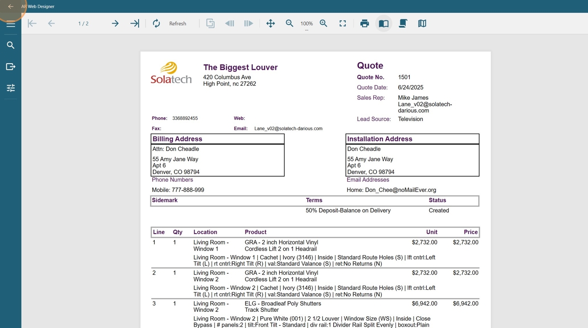Image resolution: width=588 pixels, height=328 pixels.
Task: Click the home email Don_Chee@noMailEver.org
Action: pos(400,190)
